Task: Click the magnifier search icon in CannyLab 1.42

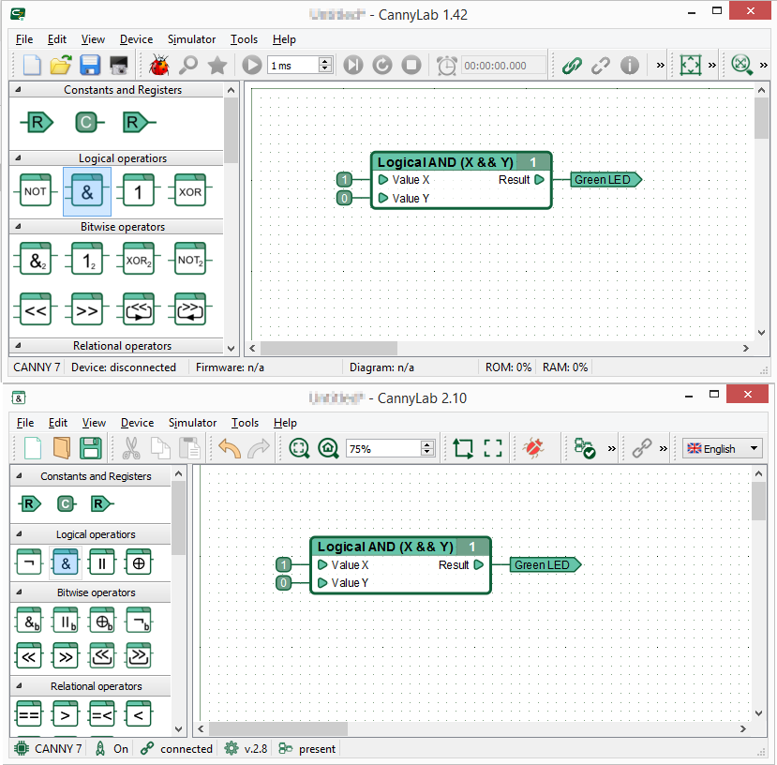Action: [188, 66]
